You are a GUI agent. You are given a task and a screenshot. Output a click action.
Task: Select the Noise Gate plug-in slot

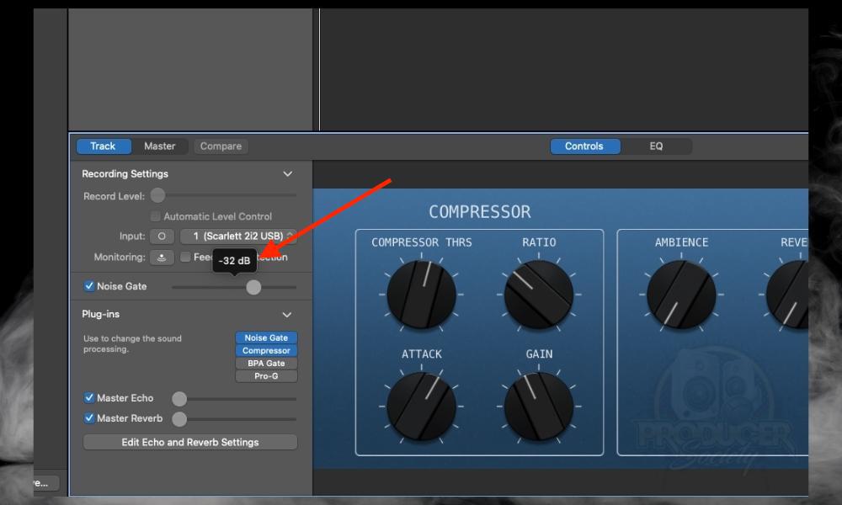[x=266, y=338]
